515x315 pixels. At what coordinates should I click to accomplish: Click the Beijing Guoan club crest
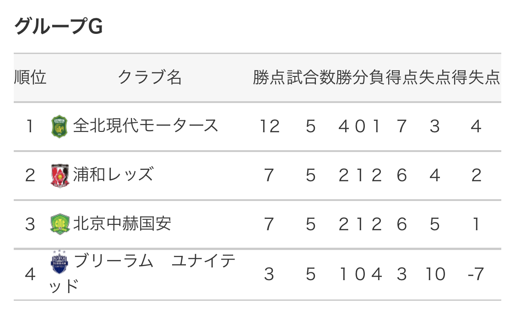[x=59, y=224]
